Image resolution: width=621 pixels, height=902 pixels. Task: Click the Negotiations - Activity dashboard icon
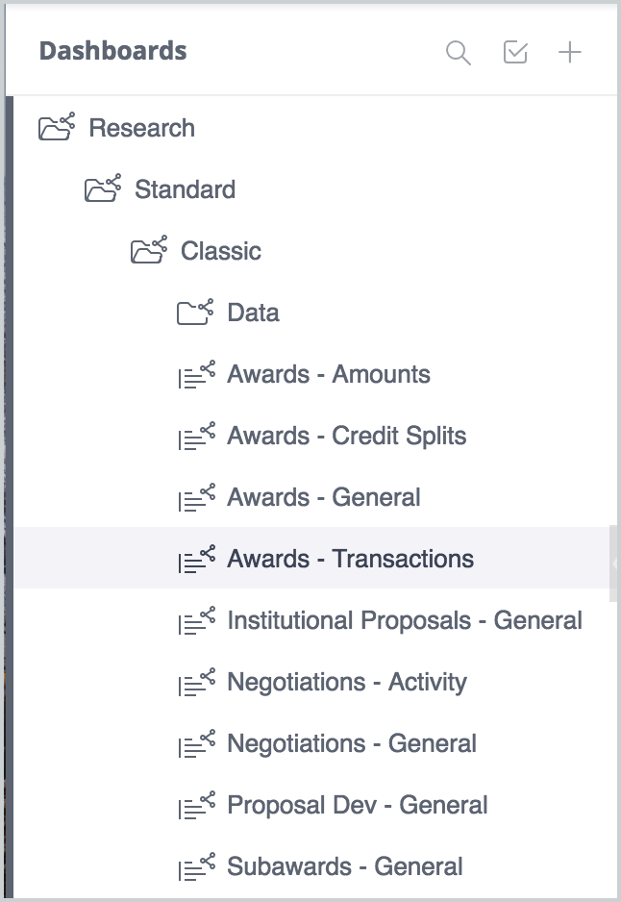tap(197, 682)
